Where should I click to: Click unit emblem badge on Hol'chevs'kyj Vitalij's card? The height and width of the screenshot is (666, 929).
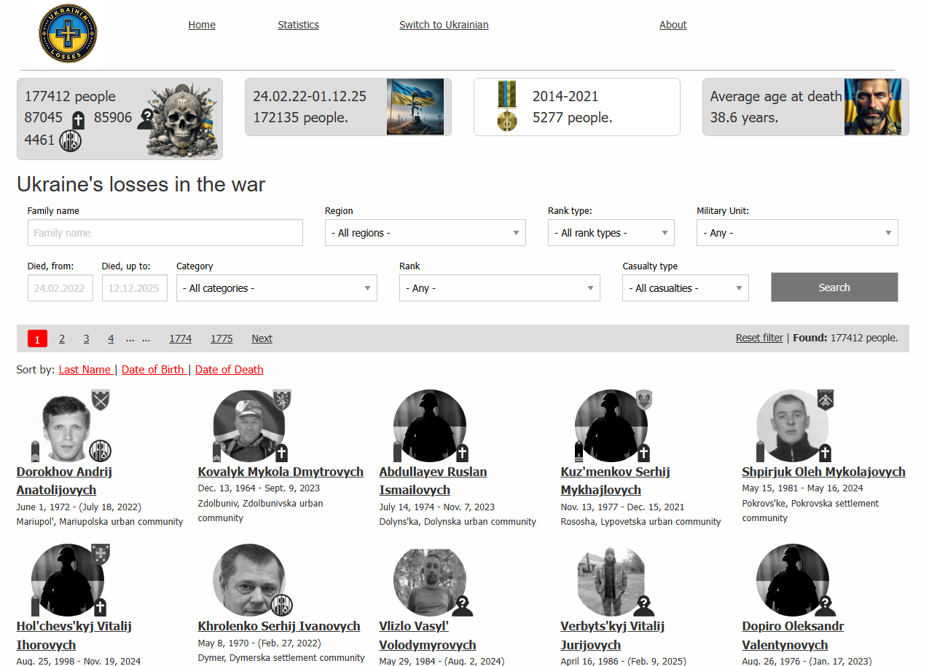101,555
